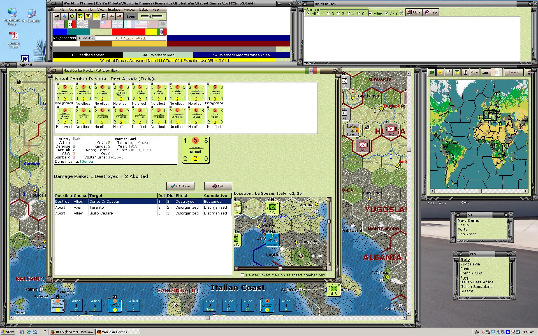Open the Debug menu
538x336 pixels.
click(x=144, y=10)
